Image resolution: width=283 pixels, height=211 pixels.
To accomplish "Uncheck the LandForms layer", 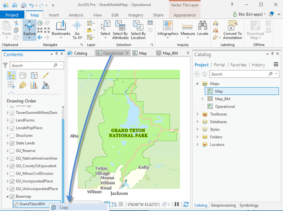I will pyautogui.click(x=12, y=121).
